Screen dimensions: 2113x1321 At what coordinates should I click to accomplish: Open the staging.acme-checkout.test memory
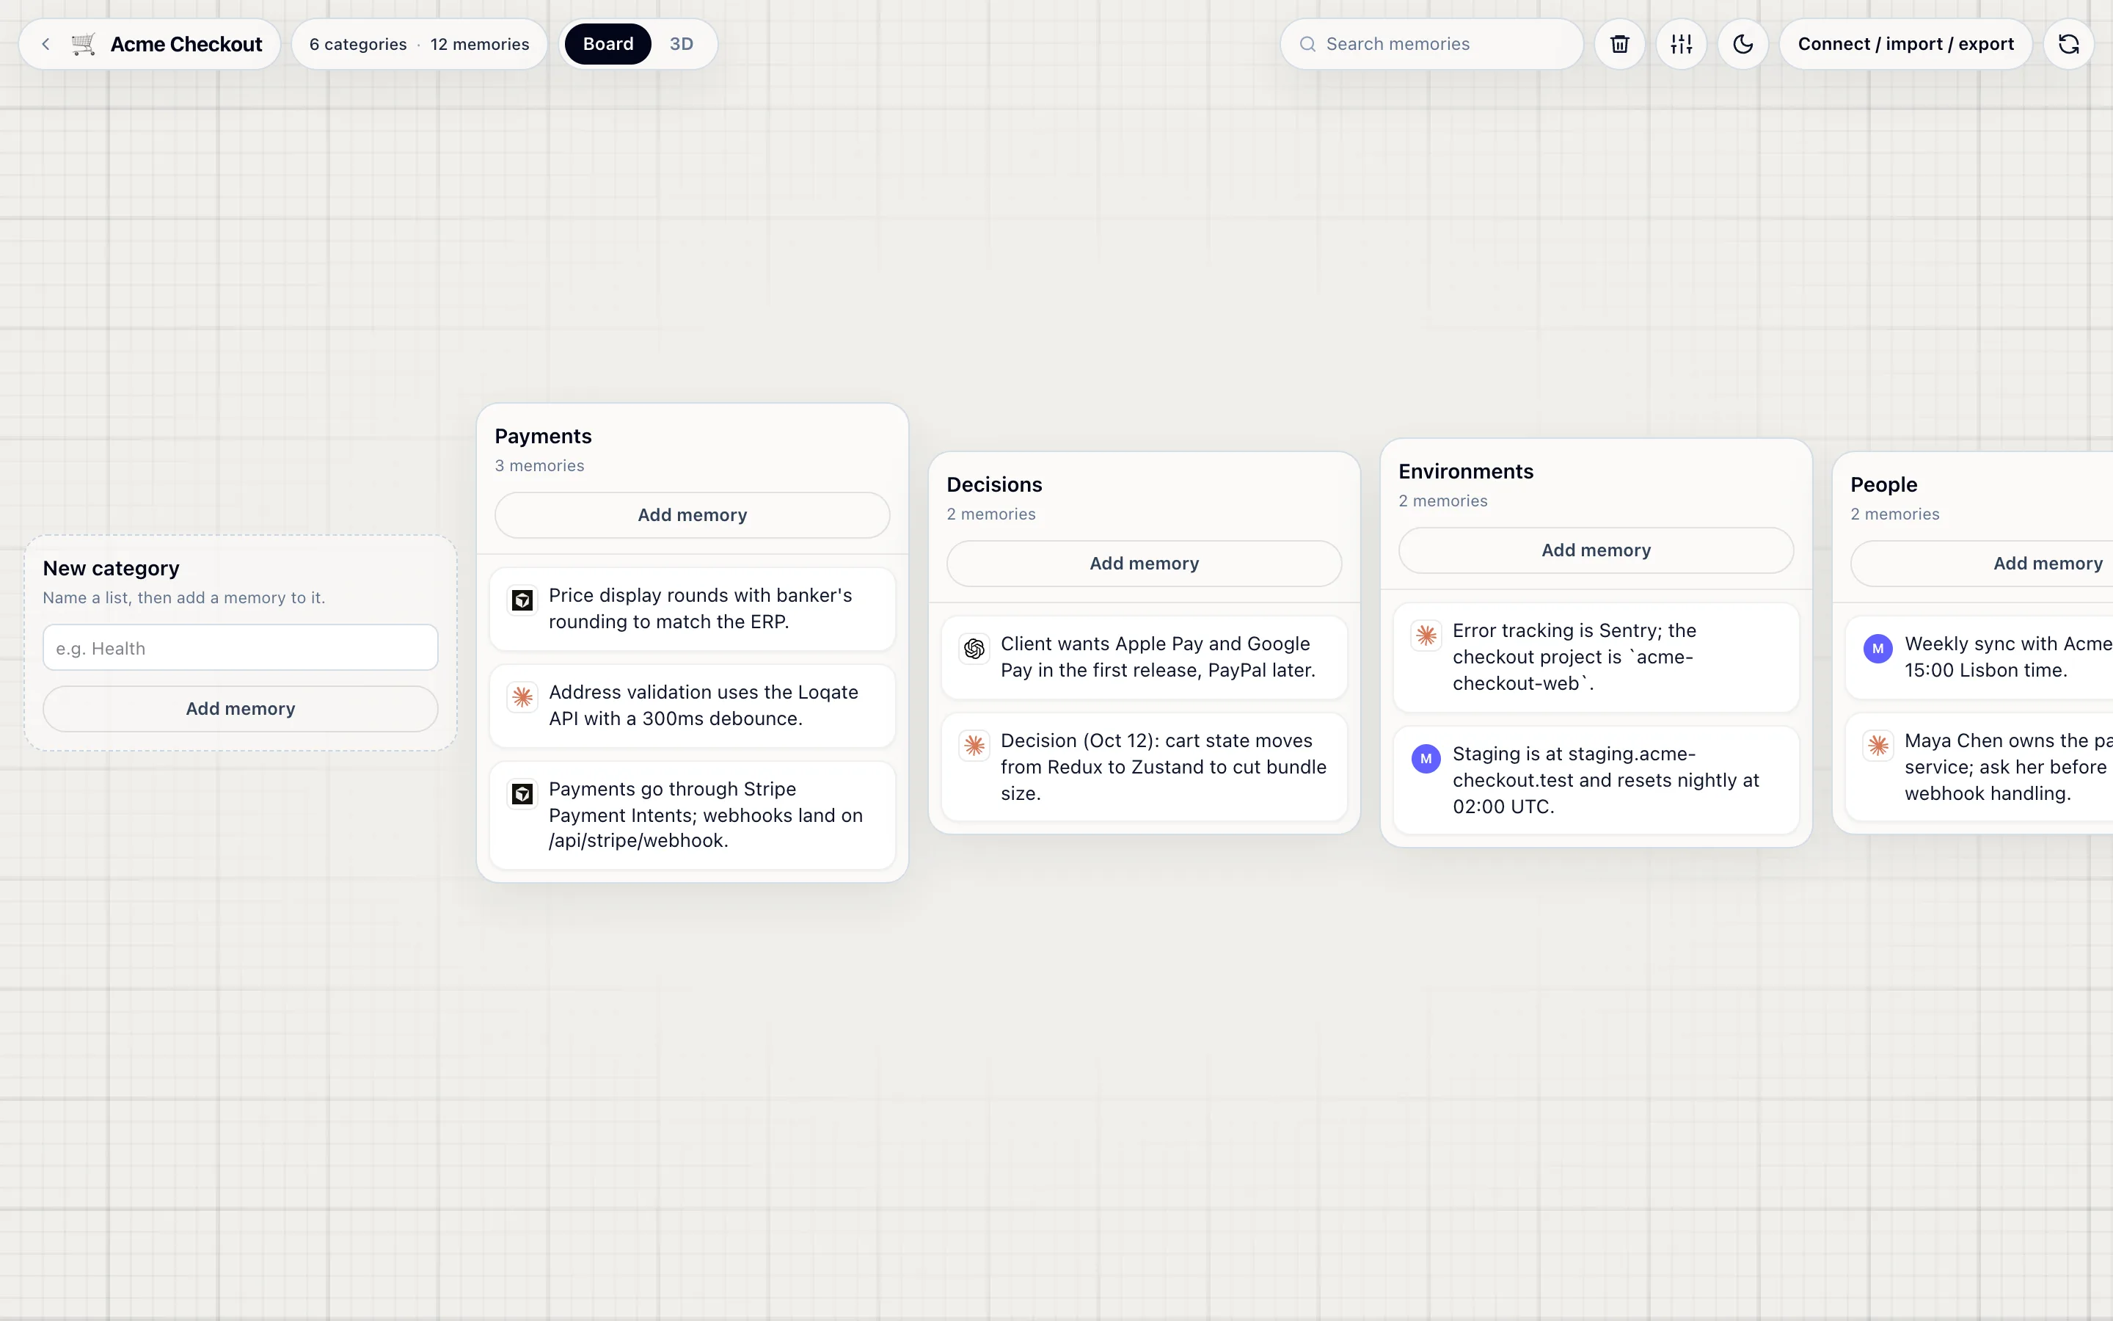[x=1596, y=780]
